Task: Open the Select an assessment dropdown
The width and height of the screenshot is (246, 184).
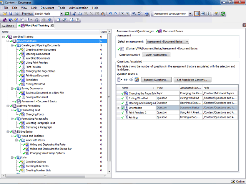Action: pos(168,41)
